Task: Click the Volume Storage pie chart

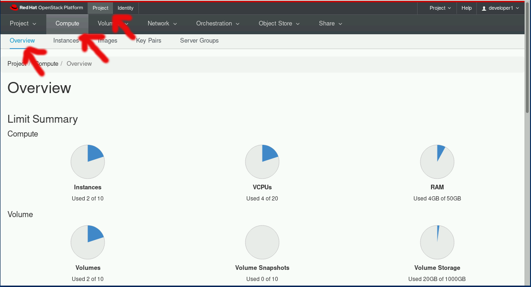Action: coord(437,242)
